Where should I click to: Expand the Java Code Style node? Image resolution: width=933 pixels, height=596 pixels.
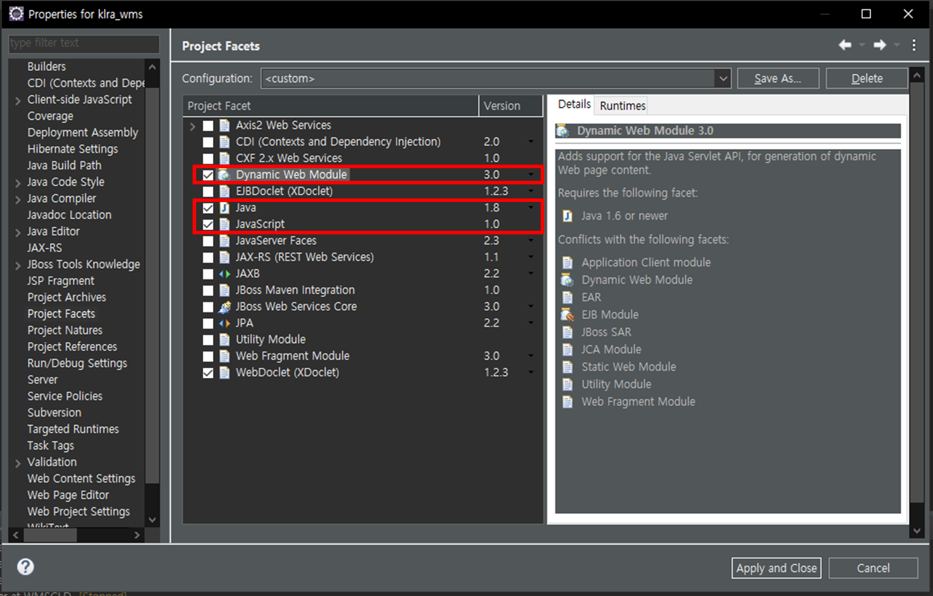click(x=18, y=183)
